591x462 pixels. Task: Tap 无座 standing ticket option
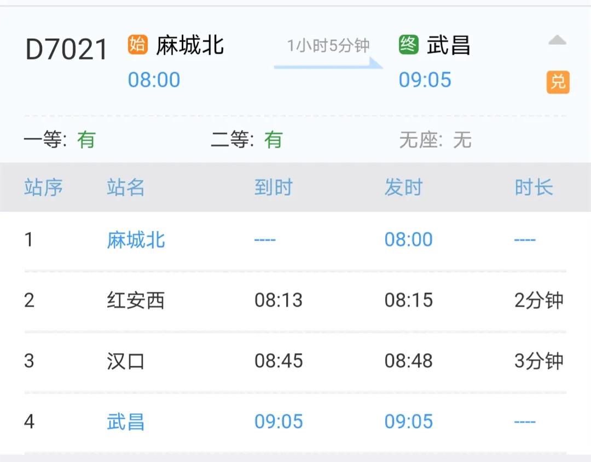pyautogui.click(x=434, y=141)
